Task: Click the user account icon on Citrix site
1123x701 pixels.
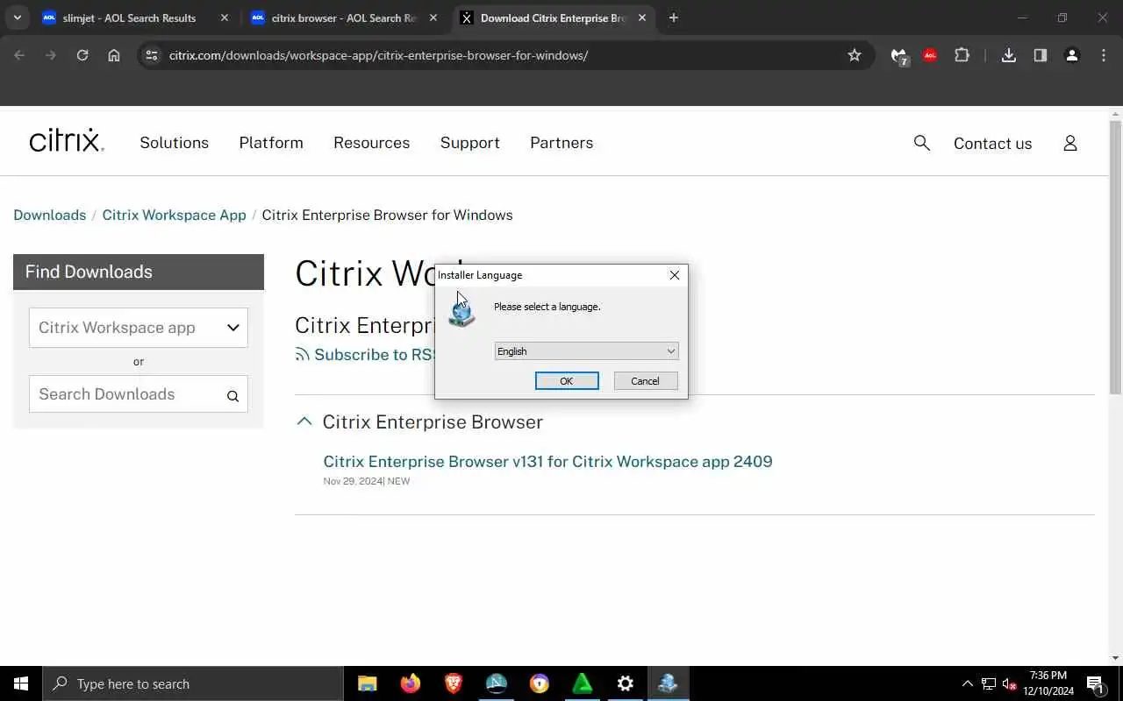Action: pos(1069,143)
